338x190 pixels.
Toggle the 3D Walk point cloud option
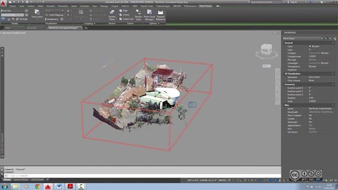pyautogui.click(x=22, y=19)
